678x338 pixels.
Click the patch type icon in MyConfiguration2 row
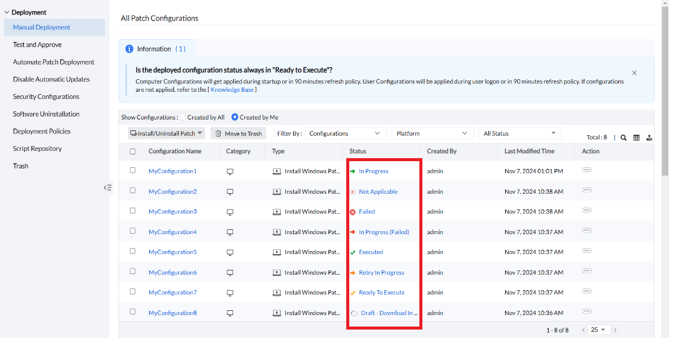pos(276,192)
